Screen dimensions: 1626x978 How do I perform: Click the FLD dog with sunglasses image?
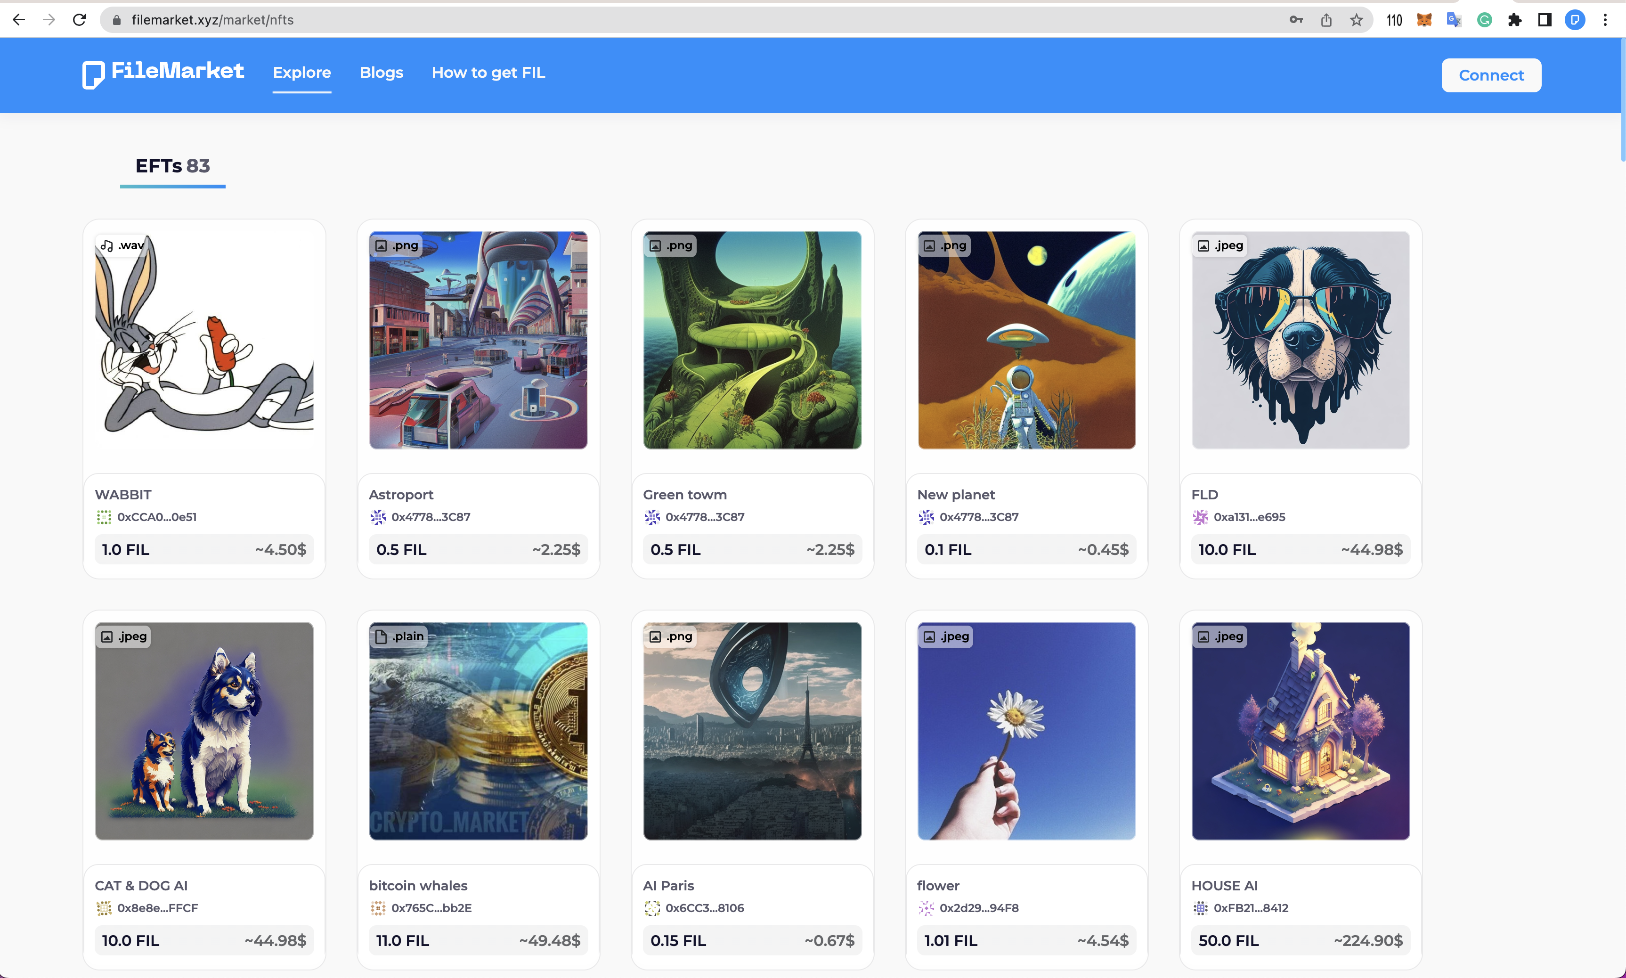(x=1300, y=340)
